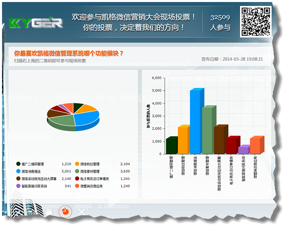This screenshot has height=229, width=287.
Task: Click brown legend dot for 微信活动现场互动大屏幕
Action: pos(18,179)
